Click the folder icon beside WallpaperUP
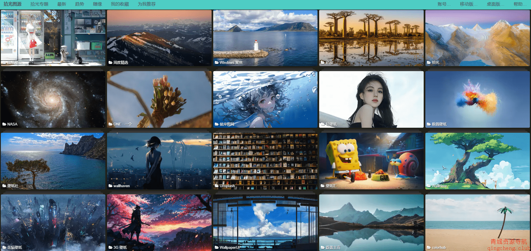The height and width of the screenshot is (251, 531). pos(217,247)
